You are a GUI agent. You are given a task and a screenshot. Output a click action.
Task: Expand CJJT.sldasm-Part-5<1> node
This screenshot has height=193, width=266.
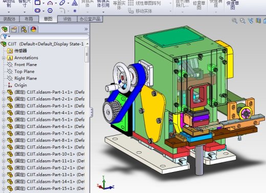pos(4,120)
